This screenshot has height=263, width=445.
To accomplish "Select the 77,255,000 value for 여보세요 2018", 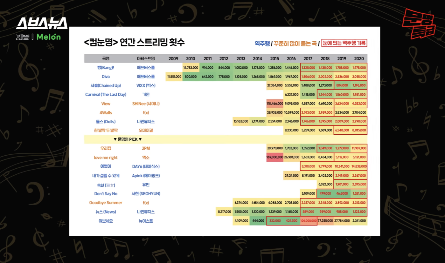I will tap(325, 220).
